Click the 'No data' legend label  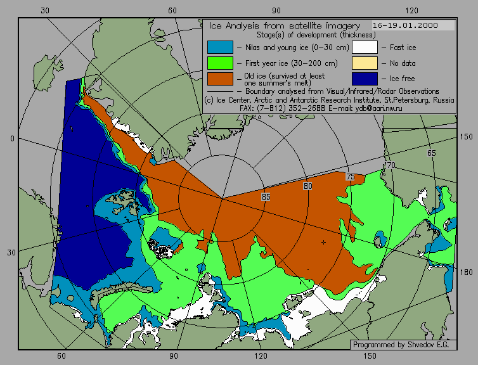pos(403,63)
